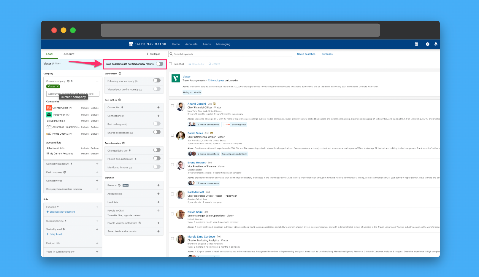Expand the Company headcount filter
The image size is (479, 277).
pyautogui.click(x=97, y=164)
